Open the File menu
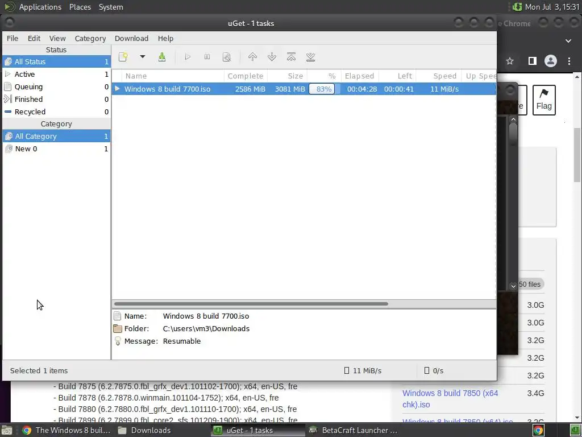 coord(13,38)
